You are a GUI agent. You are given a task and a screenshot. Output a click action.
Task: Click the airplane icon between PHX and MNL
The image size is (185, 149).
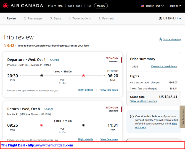pyautogui.click(x=55, y=6)
